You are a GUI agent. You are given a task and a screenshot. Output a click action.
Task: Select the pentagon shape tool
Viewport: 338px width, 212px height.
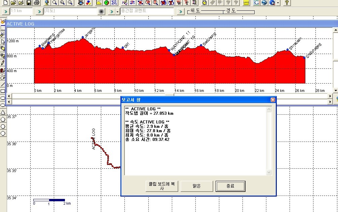[3, 119]
